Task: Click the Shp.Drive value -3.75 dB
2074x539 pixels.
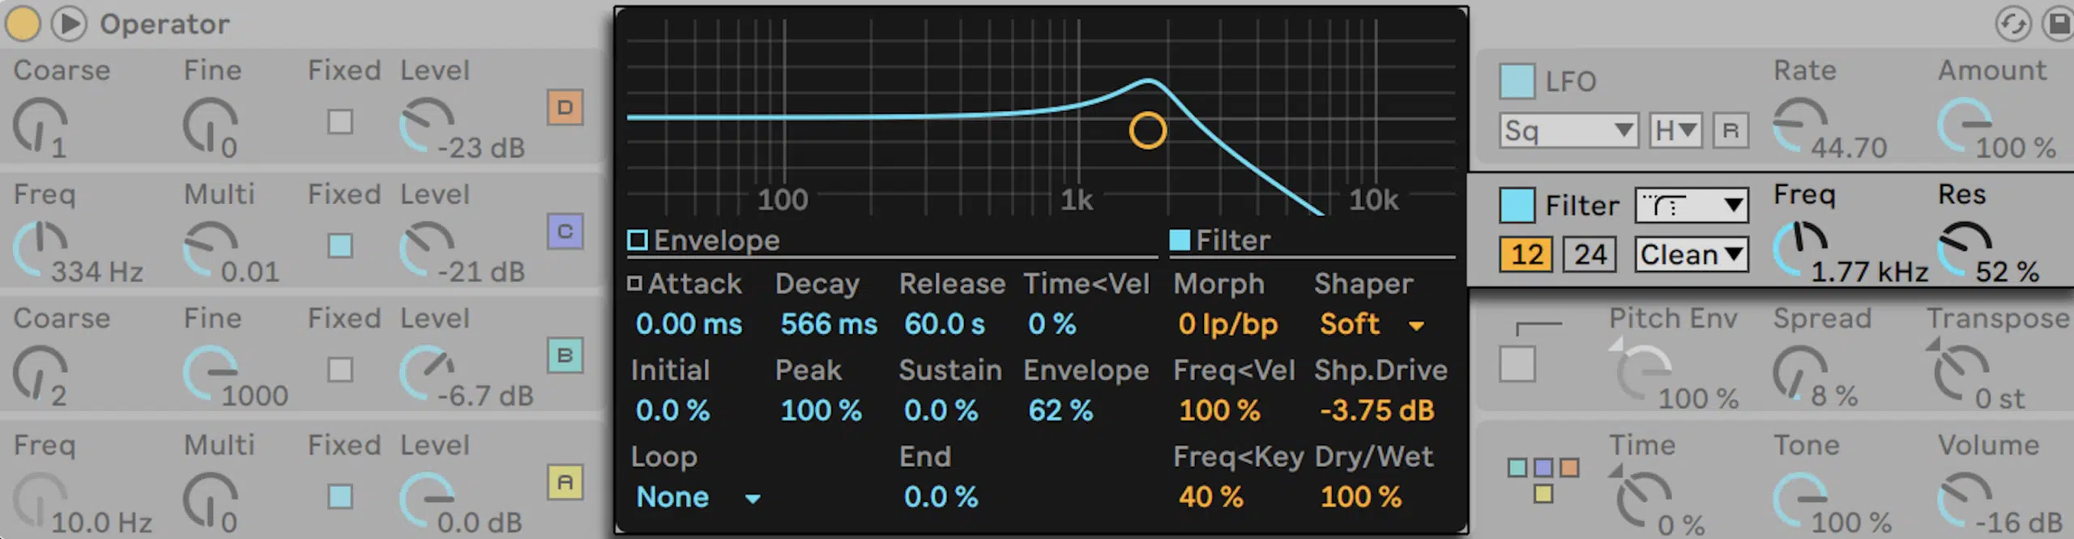Action: point(1377,410)
